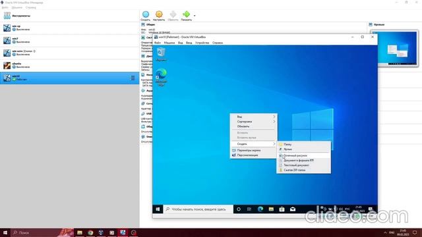The width and height of the screenshot is (422, 237).
Task: Choose Точечный рисунок in the submenu
Action: click(303, 155)
